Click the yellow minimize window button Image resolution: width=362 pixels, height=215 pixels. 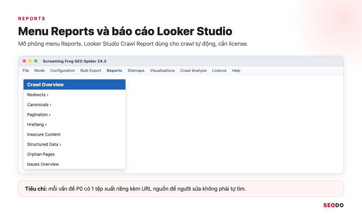click(x=30, y=61)
